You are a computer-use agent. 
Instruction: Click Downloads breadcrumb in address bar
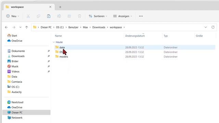click(99, 27)
